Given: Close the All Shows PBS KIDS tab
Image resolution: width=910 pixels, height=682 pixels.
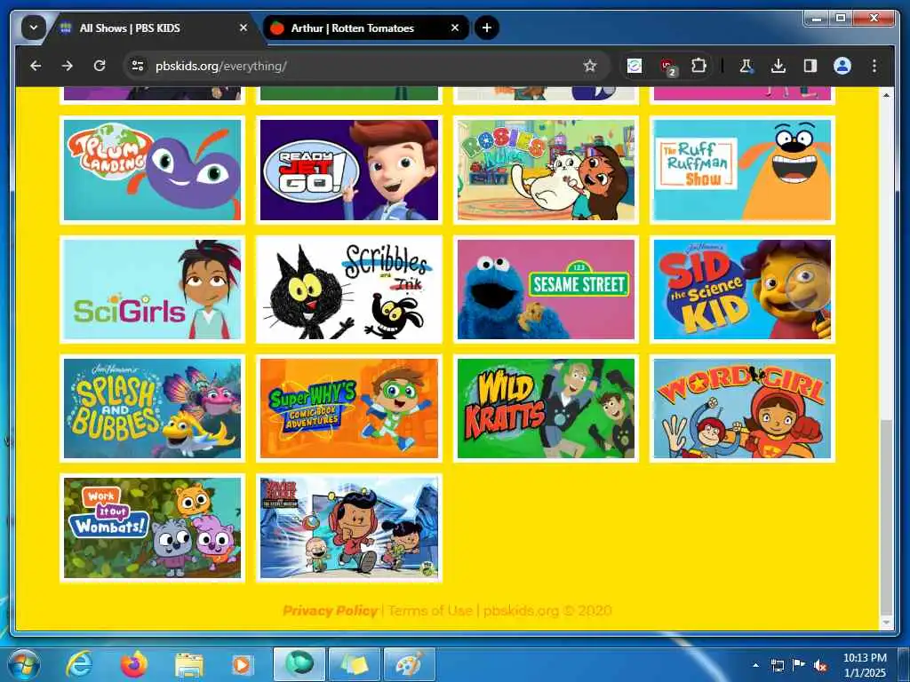Looking at the screenshot, I should tap(243, 28).
